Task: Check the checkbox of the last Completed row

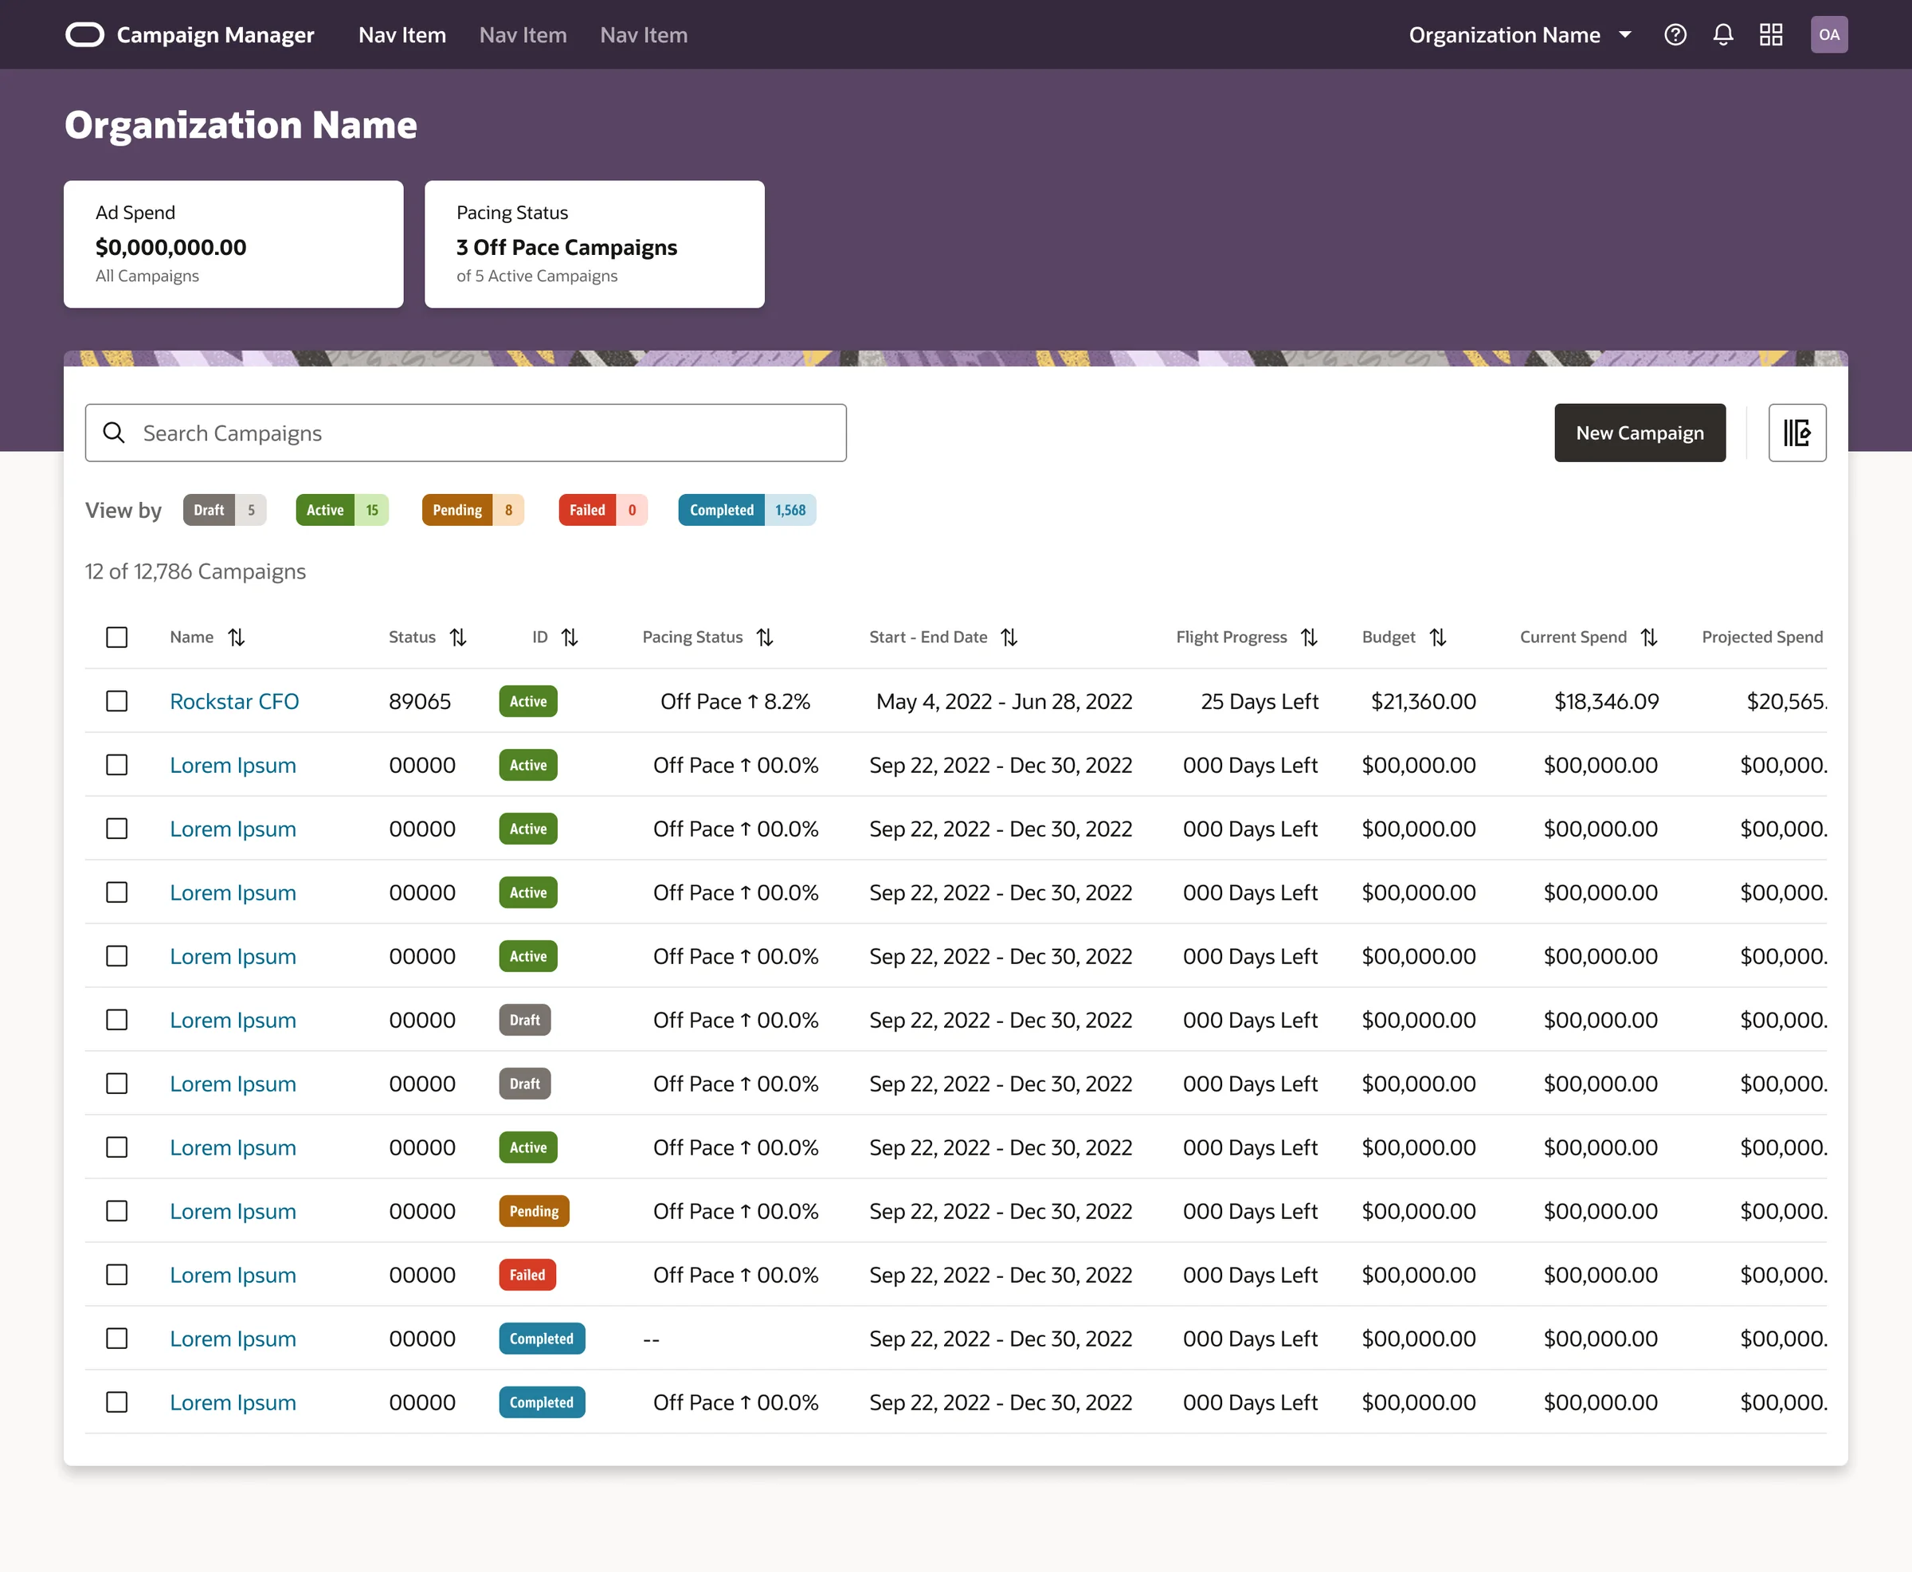Action: [117, 1401]
